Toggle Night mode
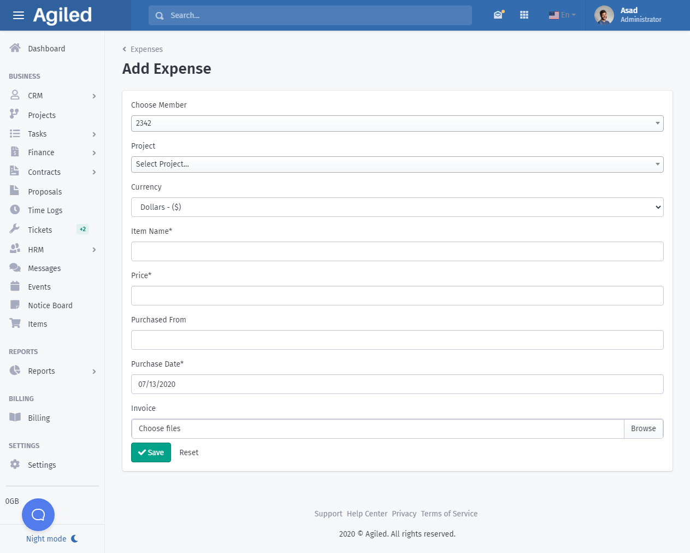The width and height of the screenshot is (690, 553). 52,539
